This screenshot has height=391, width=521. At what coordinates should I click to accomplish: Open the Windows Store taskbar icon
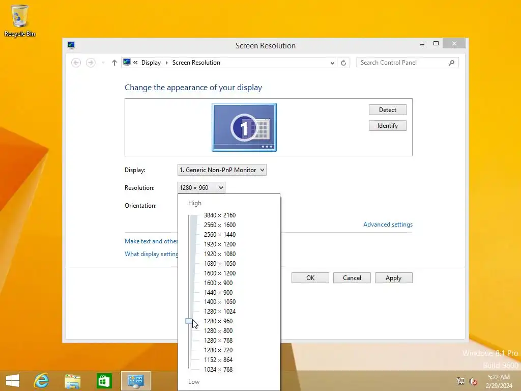click(104, 381)
